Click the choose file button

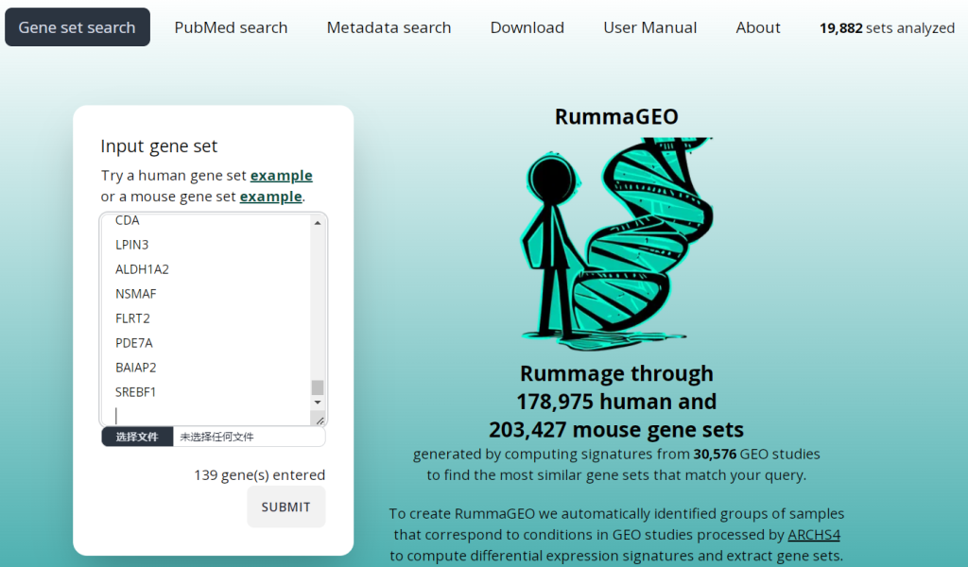[x=137, y=437]
